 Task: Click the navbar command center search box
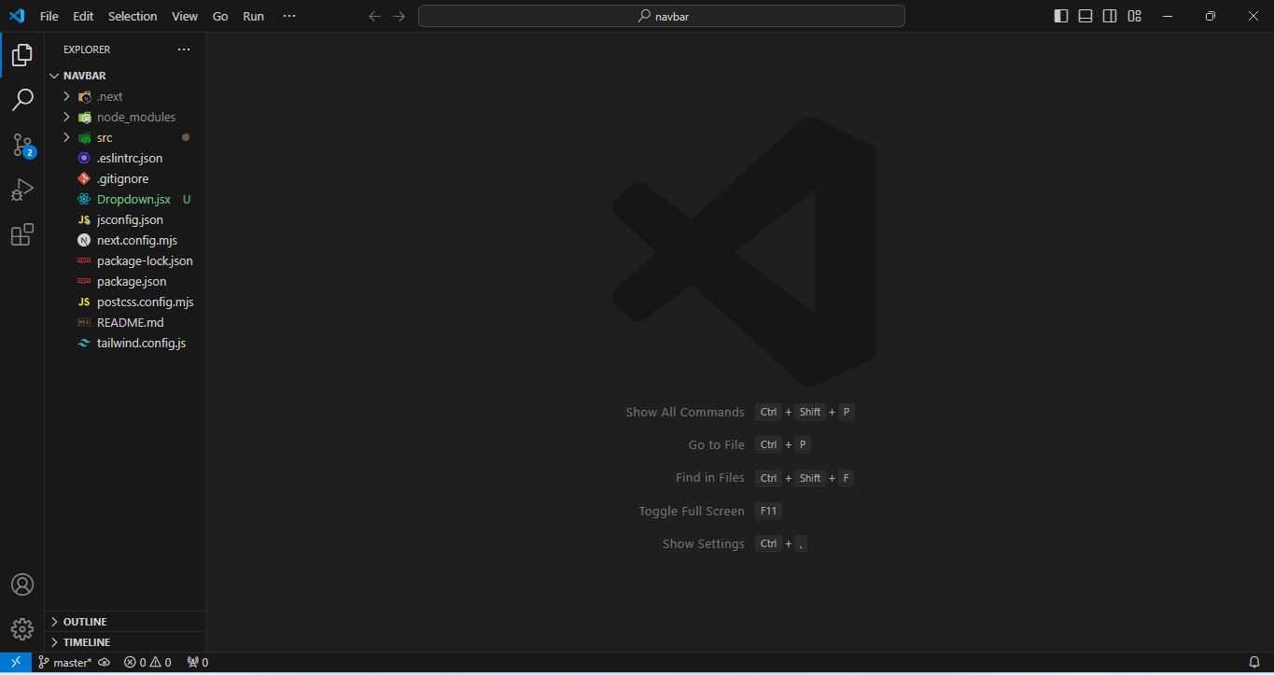[662, 16]
